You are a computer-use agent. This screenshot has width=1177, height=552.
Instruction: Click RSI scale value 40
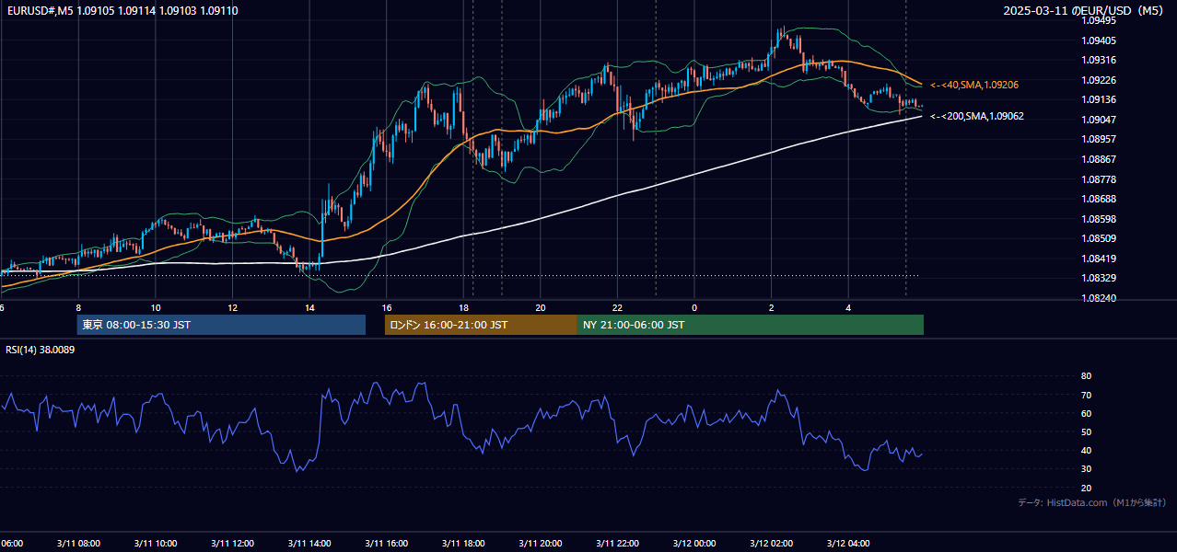point(1086,450)
